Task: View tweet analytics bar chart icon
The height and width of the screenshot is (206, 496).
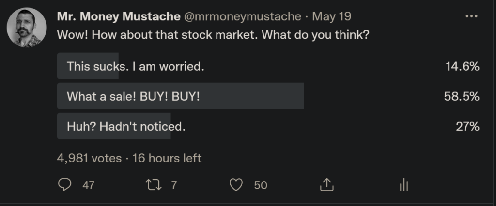Action: pyautogui.click(x=404, y=185)
